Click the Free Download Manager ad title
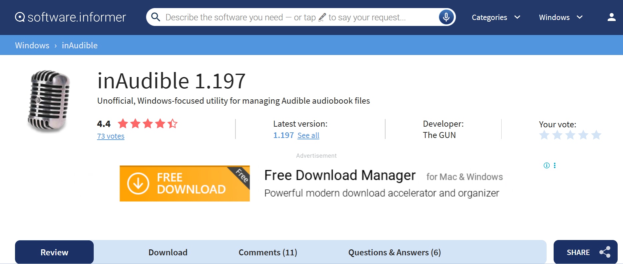 click(x=340, y=175)
